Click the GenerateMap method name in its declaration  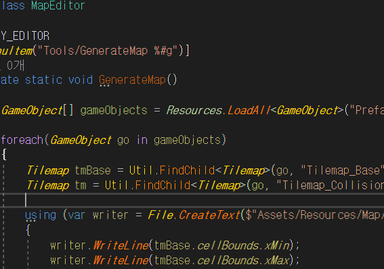(x=133, y=80)
